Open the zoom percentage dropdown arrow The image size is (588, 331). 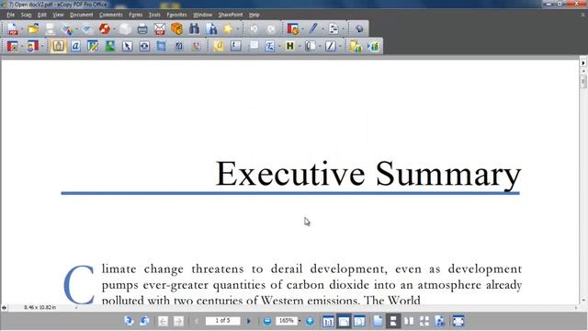point(300,321)
